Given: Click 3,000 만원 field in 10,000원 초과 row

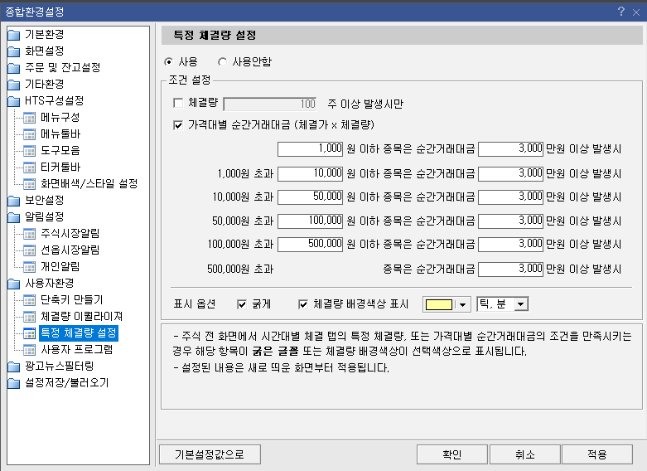Looking at the screenshot, I should 511,197.
